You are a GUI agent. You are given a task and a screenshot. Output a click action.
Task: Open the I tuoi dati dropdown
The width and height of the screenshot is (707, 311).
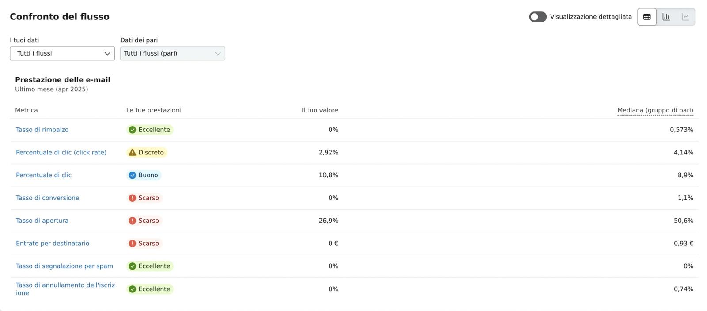pyautogui.click(x=62, y=53)
